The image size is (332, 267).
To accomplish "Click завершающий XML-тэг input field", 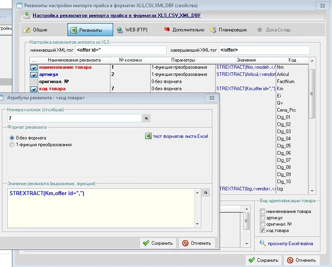I will [x=264, y=50].
